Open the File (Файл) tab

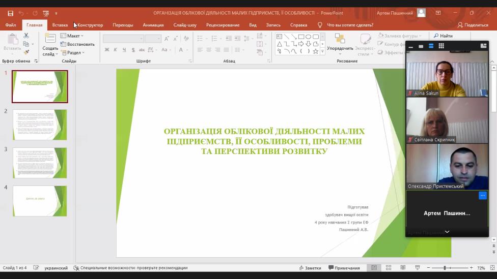(x=11, y=25)
